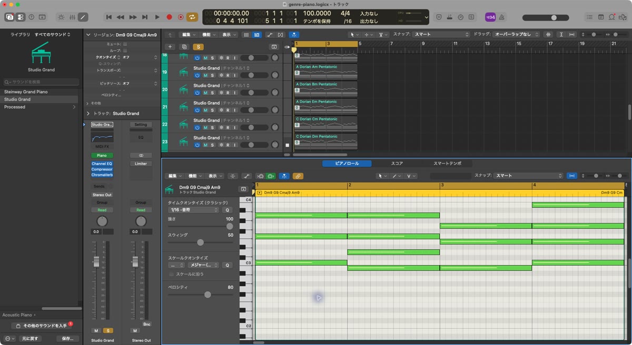Mute track 19 Studio Grand
The width and height of the screenshot is (632, 345).
point(205,75)
